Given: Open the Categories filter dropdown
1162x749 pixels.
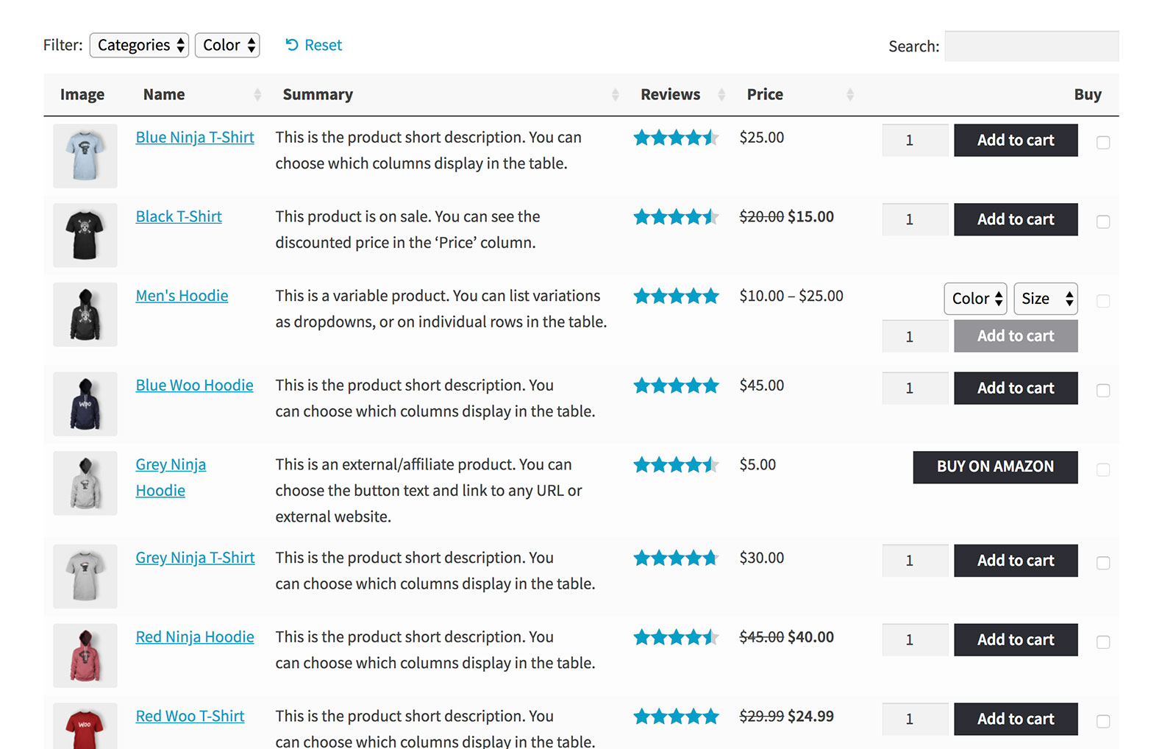Looking at the screenshot, I should tap(139, 45).
